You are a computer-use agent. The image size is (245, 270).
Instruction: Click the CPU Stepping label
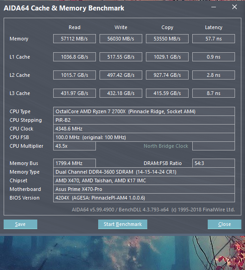(x=25, y=120)
